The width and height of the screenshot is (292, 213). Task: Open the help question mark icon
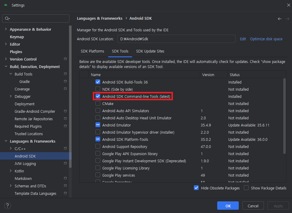pos(7,206)
